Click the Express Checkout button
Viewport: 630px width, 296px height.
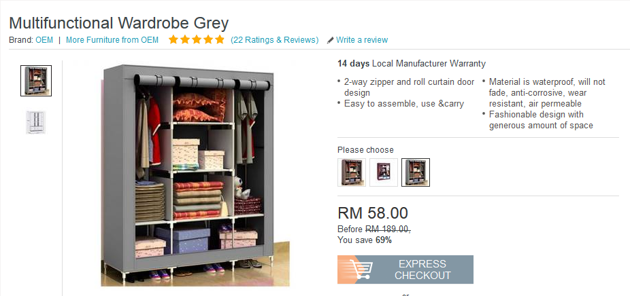pyautogui.click(x=405, y=270)
